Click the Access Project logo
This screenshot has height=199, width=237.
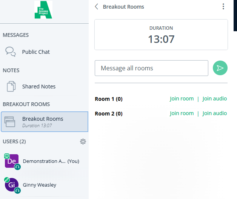pyautogui.click(x=43, y=10)
